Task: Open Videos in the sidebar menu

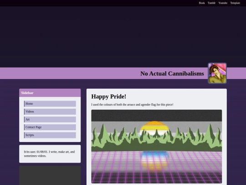Action: (50, 112)
